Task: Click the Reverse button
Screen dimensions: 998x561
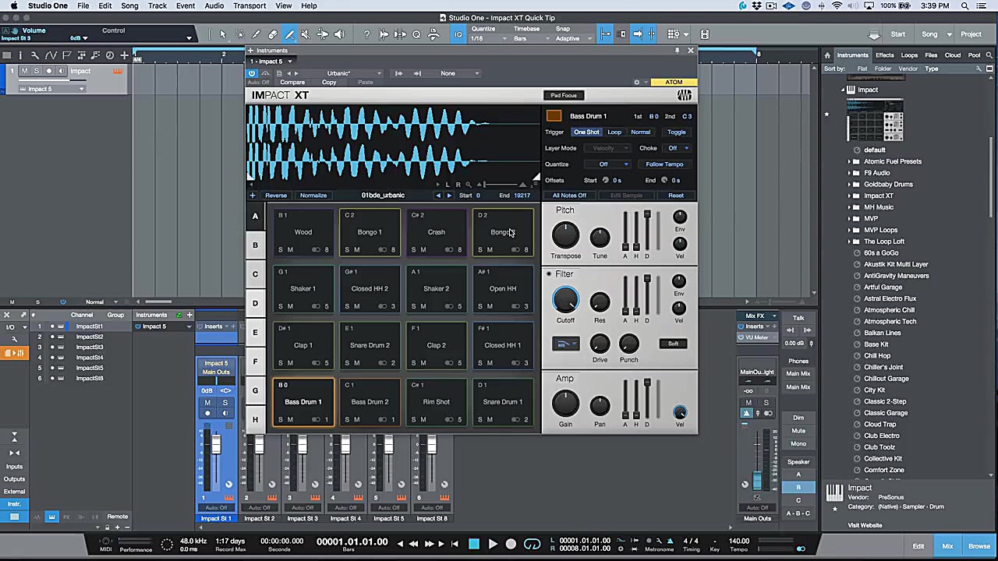Action: tap(276, 196)
